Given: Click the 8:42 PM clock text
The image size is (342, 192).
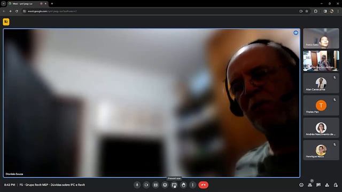Looking at the screenshot, I should [10, 185].
